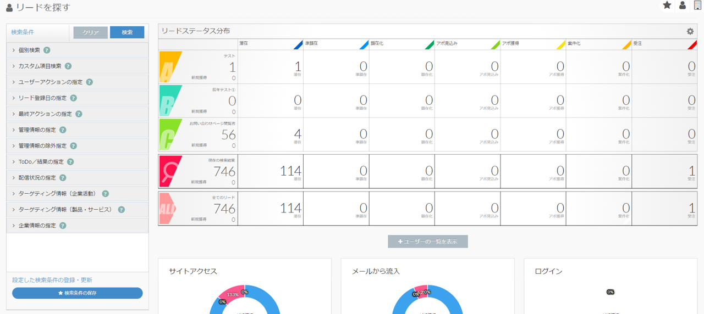Click help icon beside ターゲティング情報（製品・サービス）
The image size is (704, 314).
122,210
